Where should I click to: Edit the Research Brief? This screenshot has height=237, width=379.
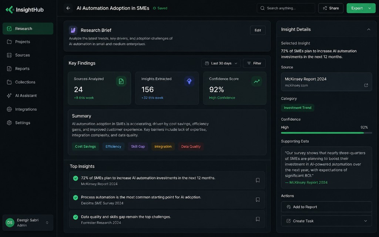[258, 30]
